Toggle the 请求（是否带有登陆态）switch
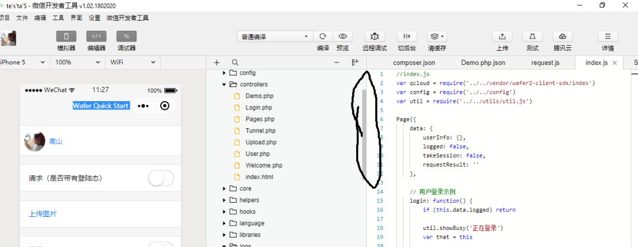The image size is (638, 247). pyautogui.click(x=161, y=178)
